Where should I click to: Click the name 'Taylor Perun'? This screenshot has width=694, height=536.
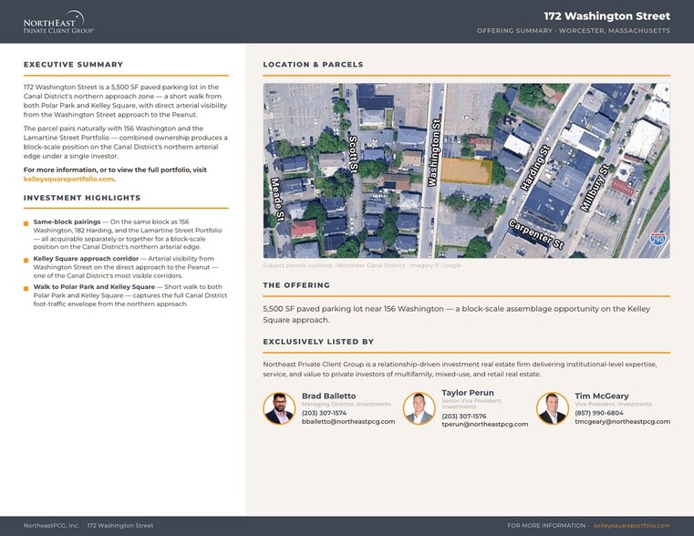468,393
